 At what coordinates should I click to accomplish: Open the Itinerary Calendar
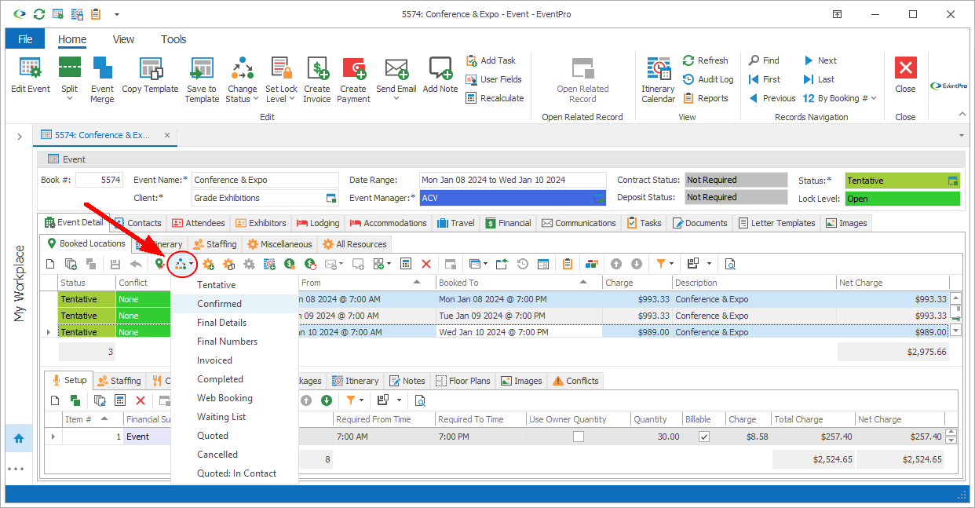(x=658, y=79)
